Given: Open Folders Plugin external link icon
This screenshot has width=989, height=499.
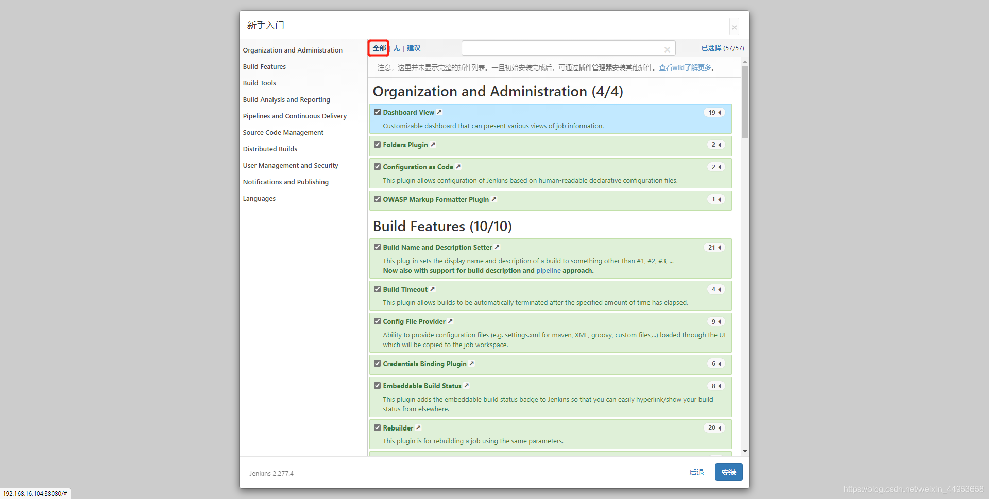Looking at the screenshot, I should click(433, 144).
